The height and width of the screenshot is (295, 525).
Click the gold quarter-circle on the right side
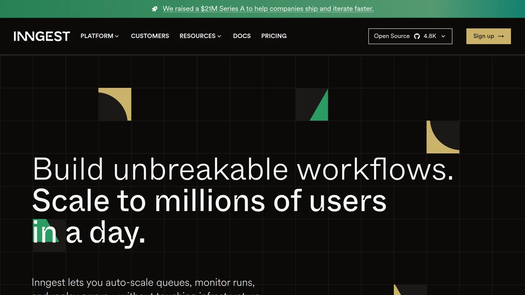(x=443, y=137)
